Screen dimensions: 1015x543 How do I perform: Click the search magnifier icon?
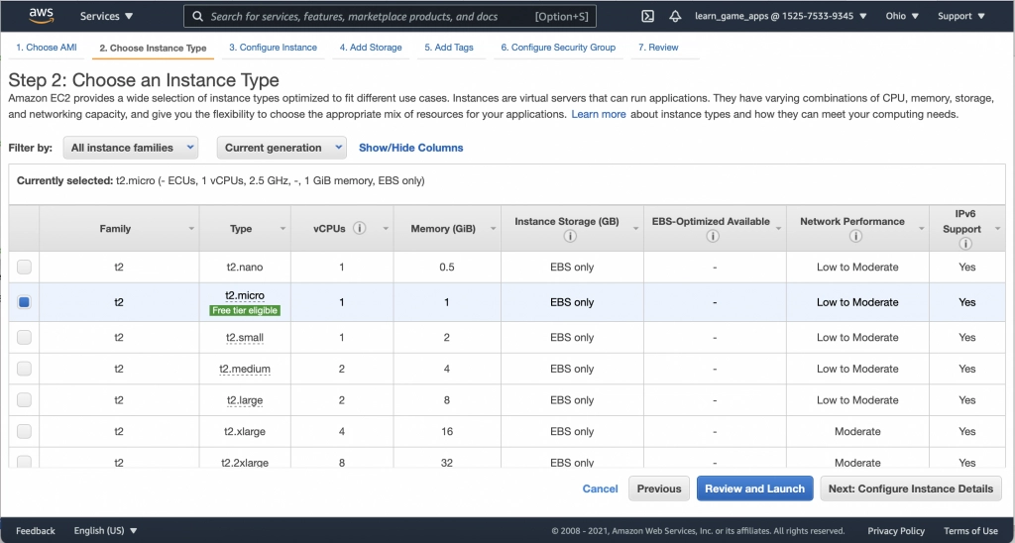coord(198,16)
